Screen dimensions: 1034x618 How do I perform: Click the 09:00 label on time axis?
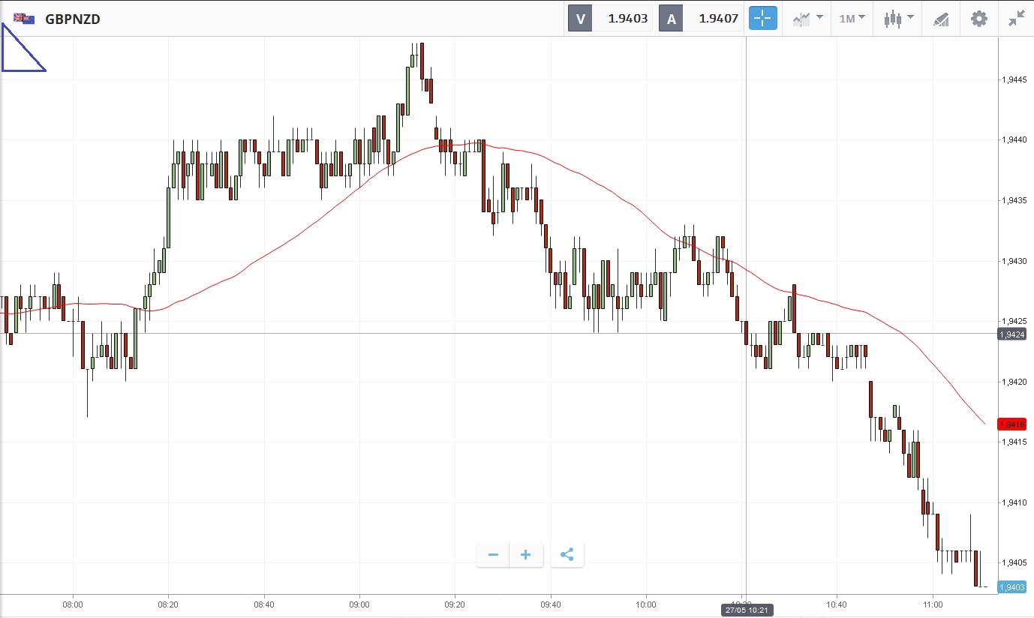tap(359, 604)
